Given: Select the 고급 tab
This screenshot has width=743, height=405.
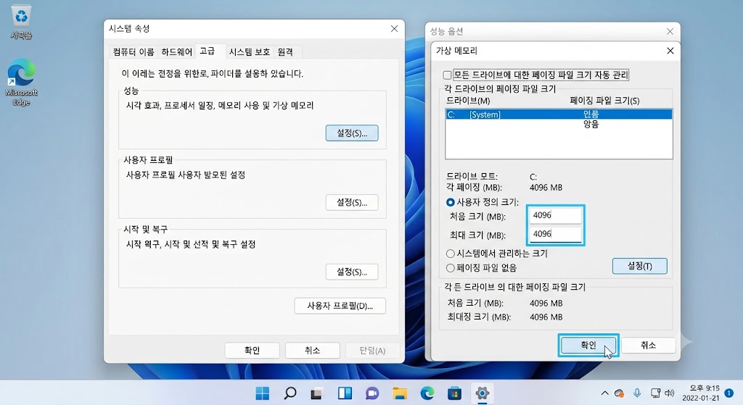Looking at the screenshot, I should (x=207, y=51).
